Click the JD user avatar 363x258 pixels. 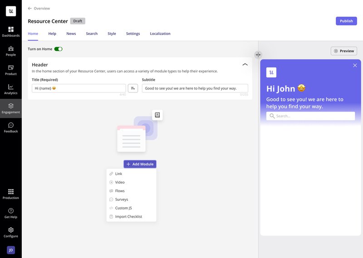coord(11,250)
